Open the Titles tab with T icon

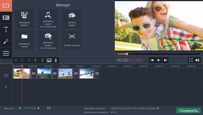(6, 29)
